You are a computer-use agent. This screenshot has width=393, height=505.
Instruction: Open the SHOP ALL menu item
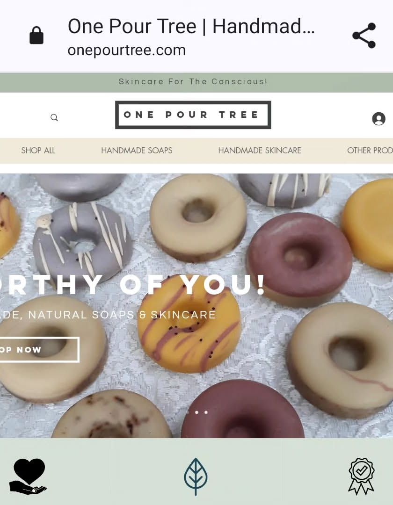[38, 151]
